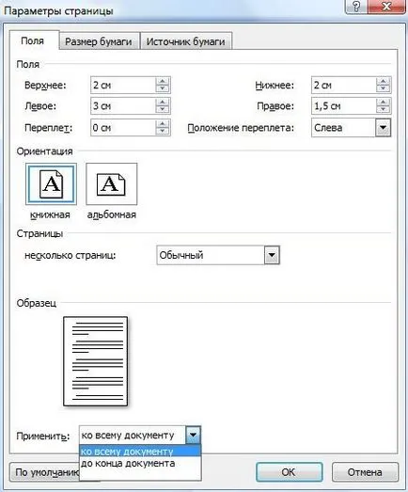Click the По умолчанию button
Viewport: 408px width, 492px height.
(45, 472)
